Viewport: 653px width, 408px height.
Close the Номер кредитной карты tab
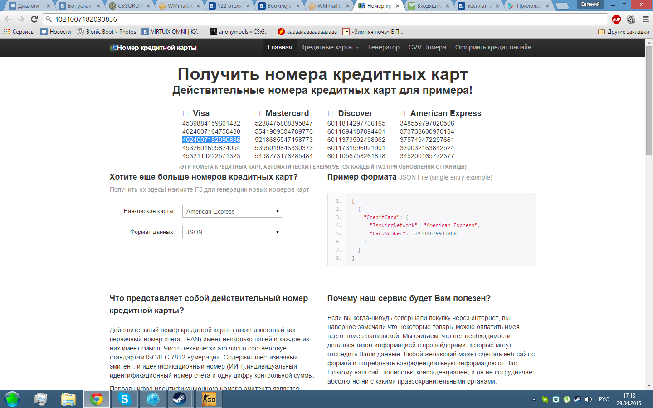397,6
